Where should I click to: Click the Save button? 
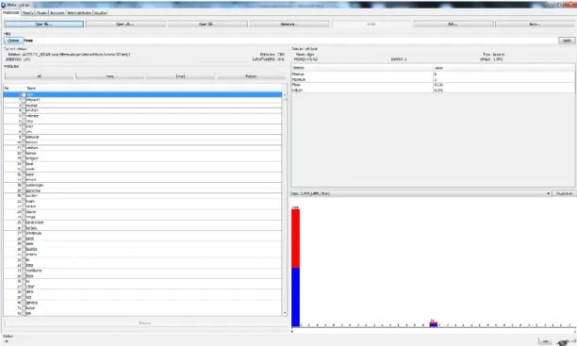click(535, 24)
